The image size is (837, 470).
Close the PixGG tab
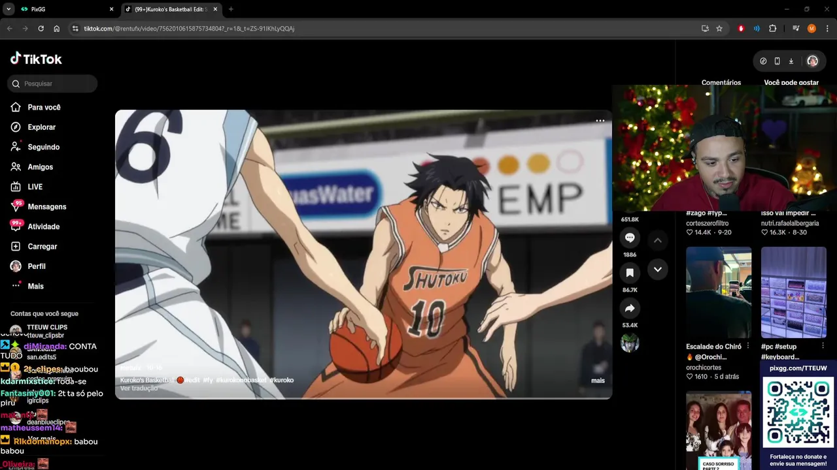(111, 9)
